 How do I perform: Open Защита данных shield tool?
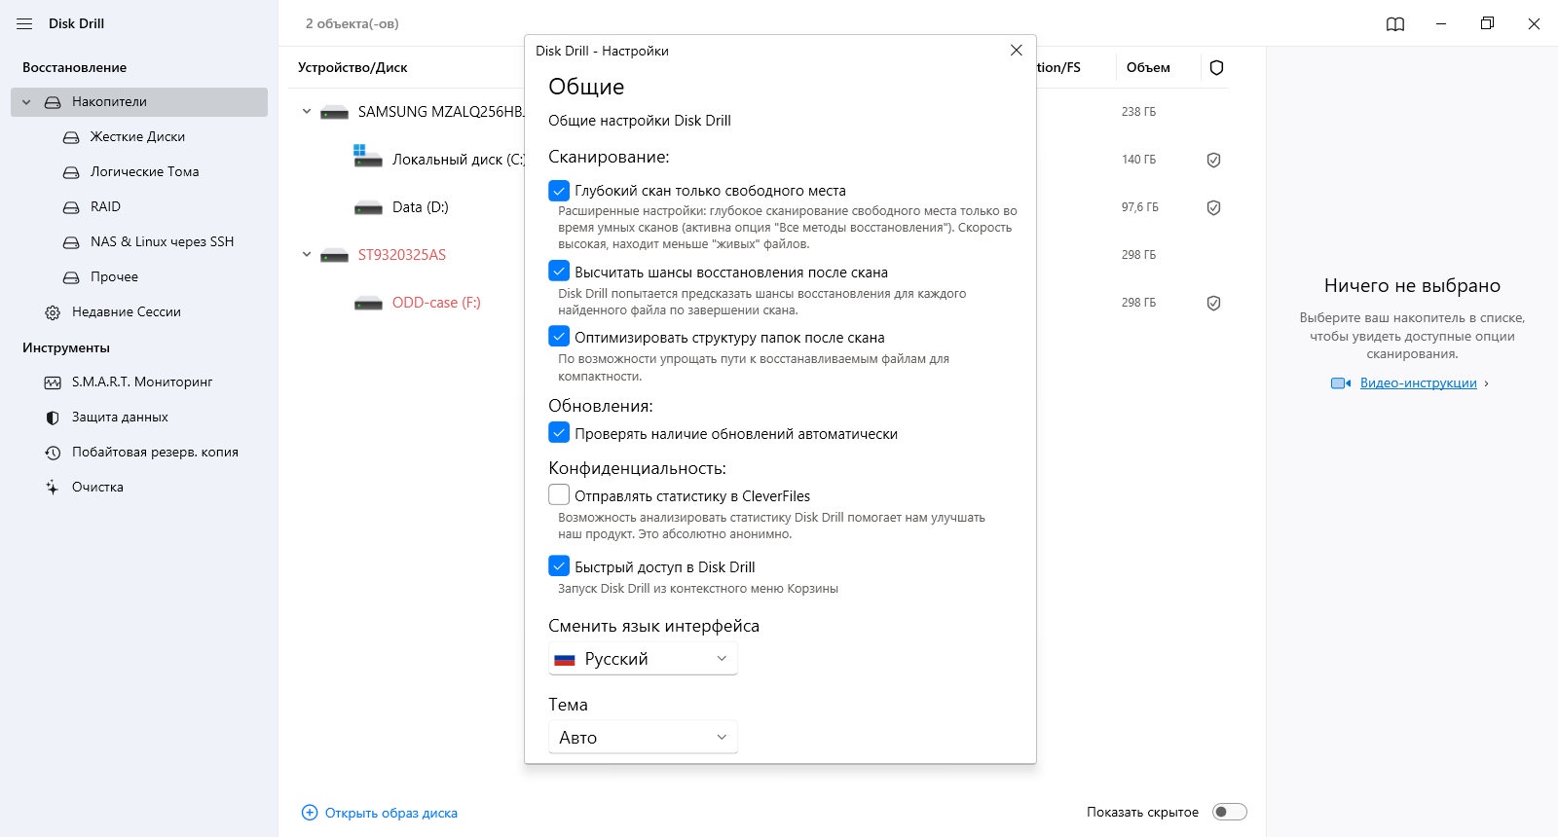tap(119, 418)
